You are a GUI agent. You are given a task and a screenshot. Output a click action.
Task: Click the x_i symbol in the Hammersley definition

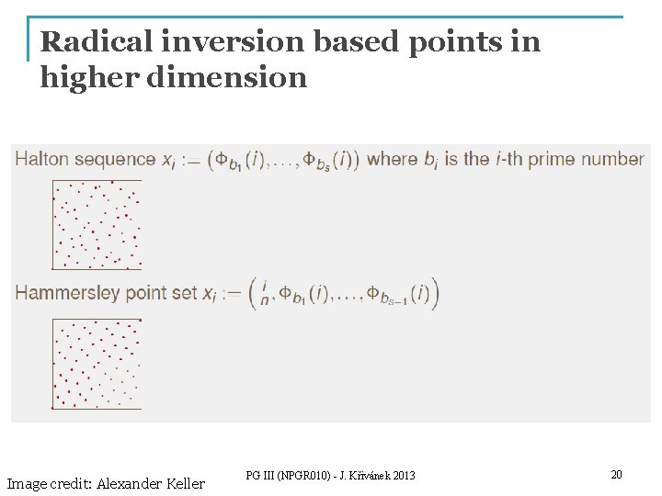[x=211, y=295]
